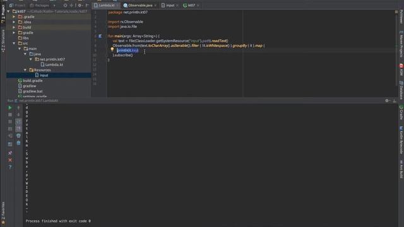Select the input file in the project tree
The width and height of the screenshot is (404, 227).
click(x=42, y=75)
